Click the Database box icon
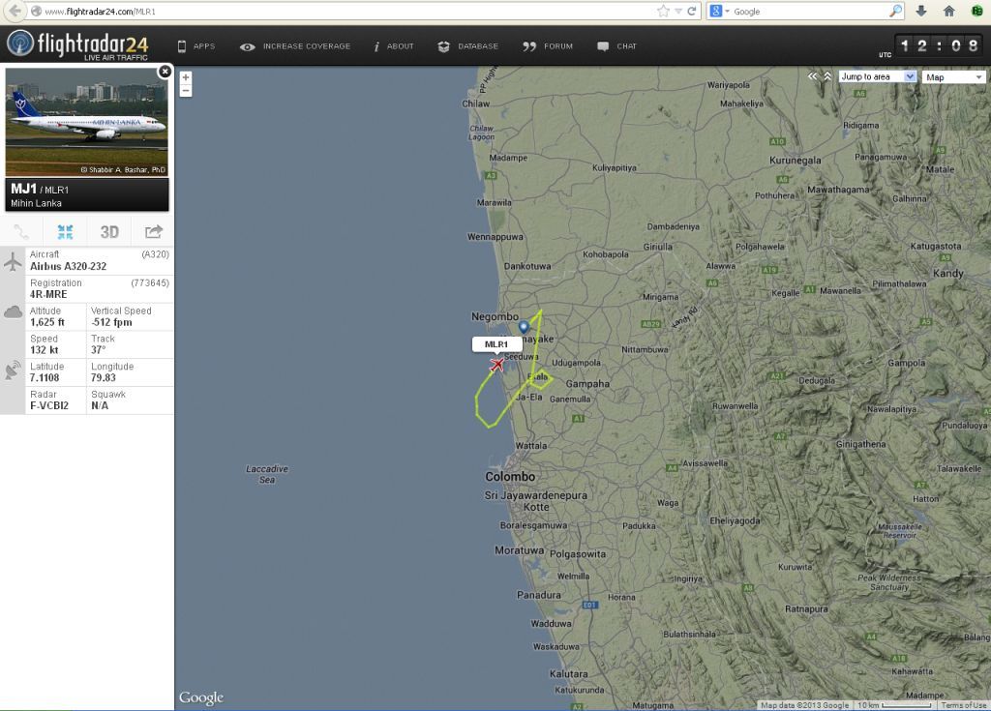The width and height of the screenshot is (991, 711). (443, 46)
